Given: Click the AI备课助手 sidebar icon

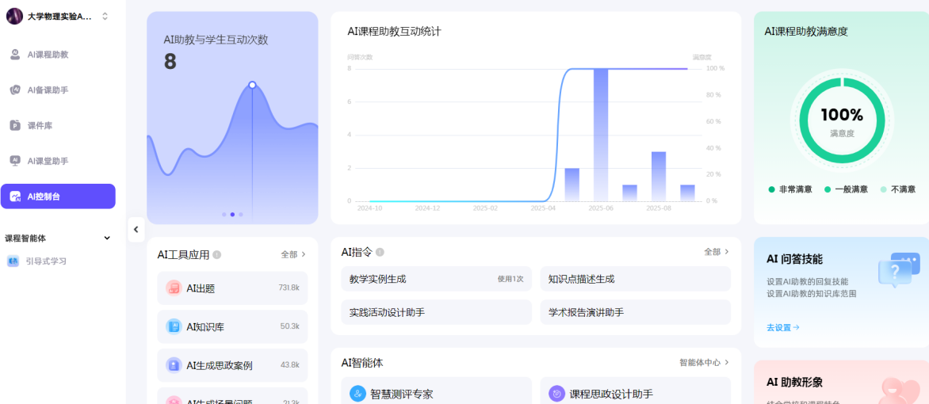Looking at the screenshot, I should [15, 90].
